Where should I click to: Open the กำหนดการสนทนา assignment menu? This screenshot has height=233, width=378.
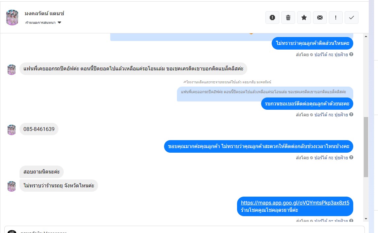click(43, 22)
